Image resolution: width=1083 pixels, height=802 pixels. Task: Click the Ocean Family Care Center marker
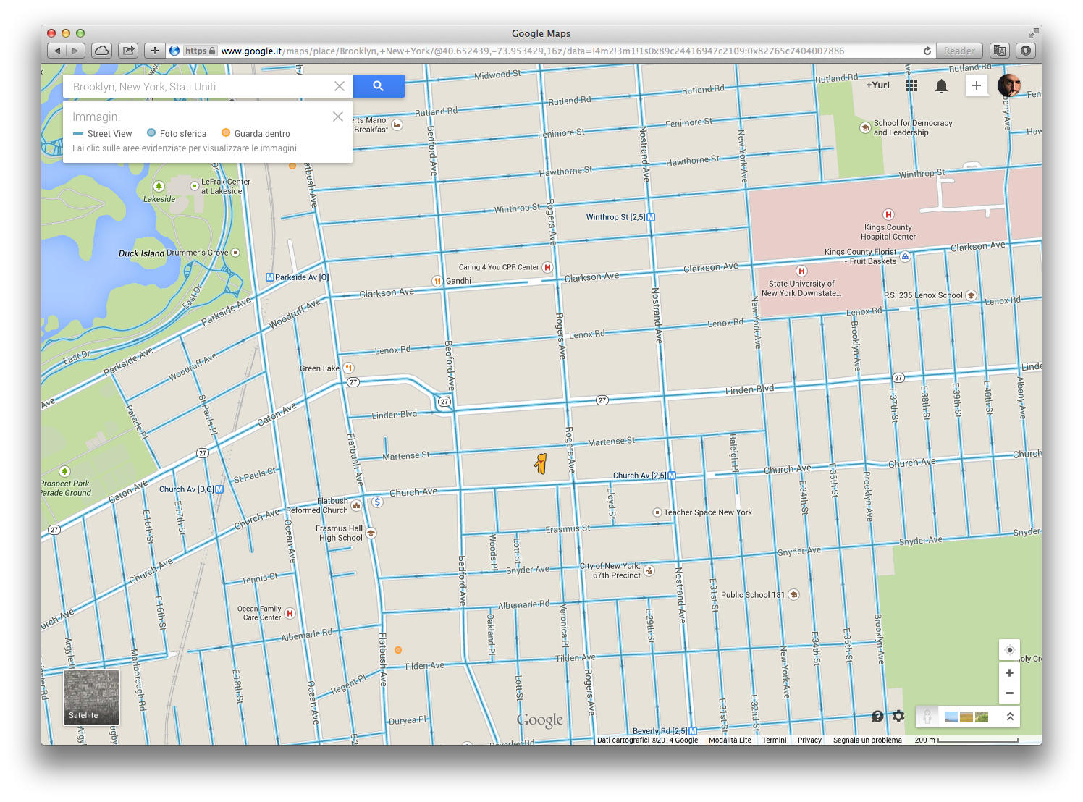(290, 613)
